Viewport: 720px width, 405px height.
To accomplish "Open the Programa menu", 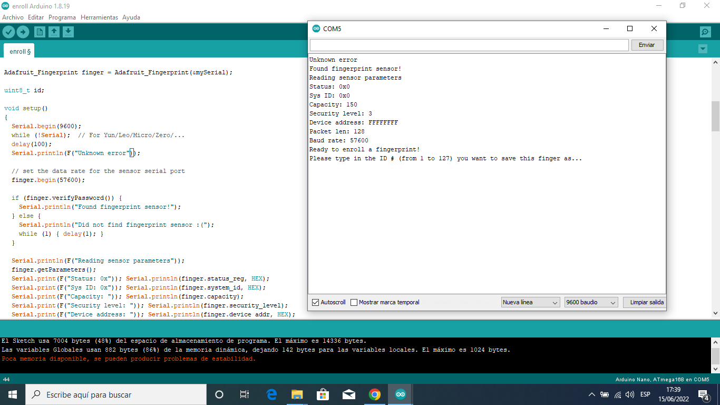I will tap(62, 17).
